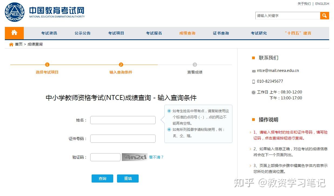Click the small house icon in breadcrumb
Screen dimensions: 334x196
coord(11,44)
